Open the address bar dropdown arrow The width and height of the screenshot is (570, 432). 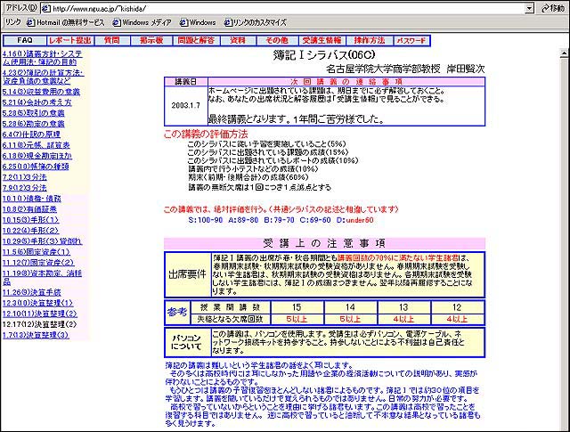(x=530, y=8)
